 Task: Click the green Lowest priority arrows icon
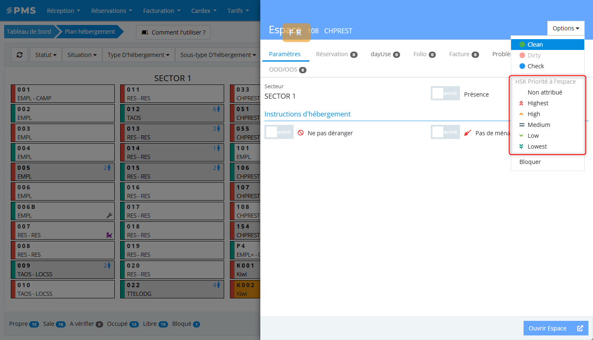pyautogui.click(x=521, y=146)
